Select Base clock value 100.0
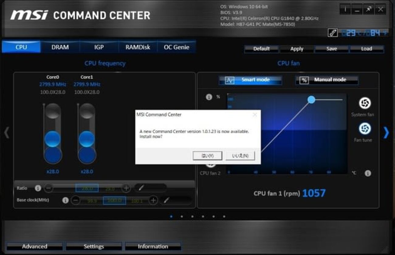This screenshot has height=255, width=395. click(115, 200)
